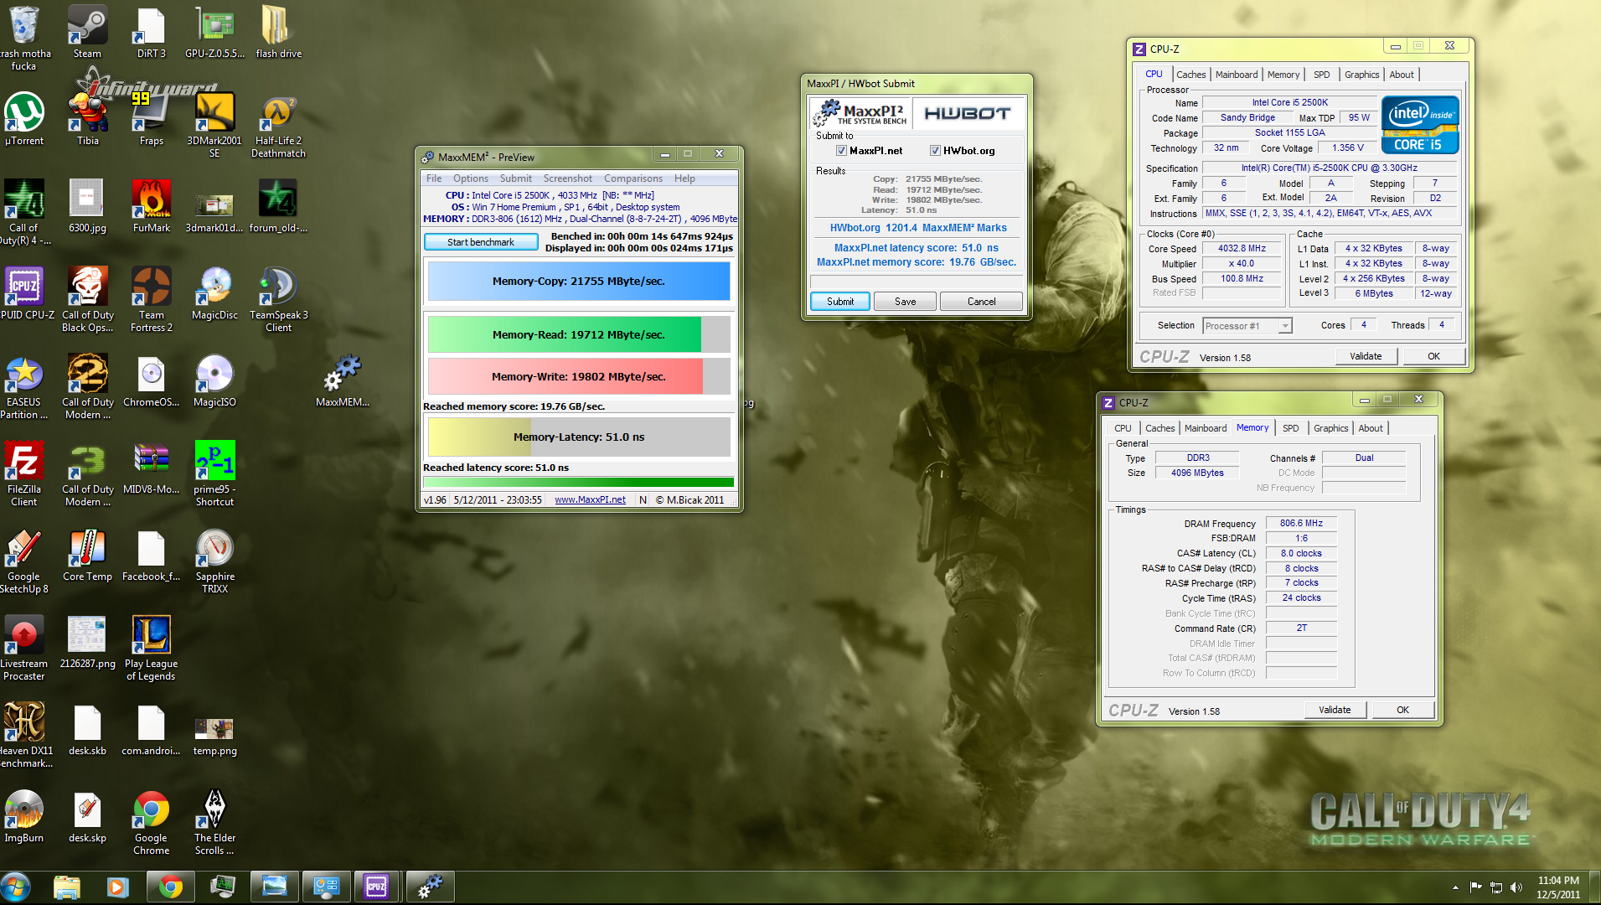Click Core Speed value 4032.8 MHz
Screen dimensions: 1601x905
[x=1242, y=249]
